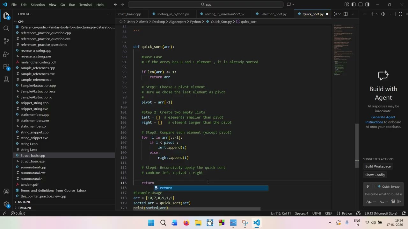The width and height of the screenshot is (408, 229).
Task: Go back with the navigation arrow
Action: pyautogui.click(x=115, y=4)
